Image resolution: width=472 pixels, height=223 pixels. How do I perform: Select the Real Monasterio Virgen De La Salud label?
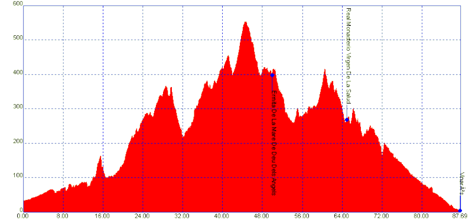[349, 56]
